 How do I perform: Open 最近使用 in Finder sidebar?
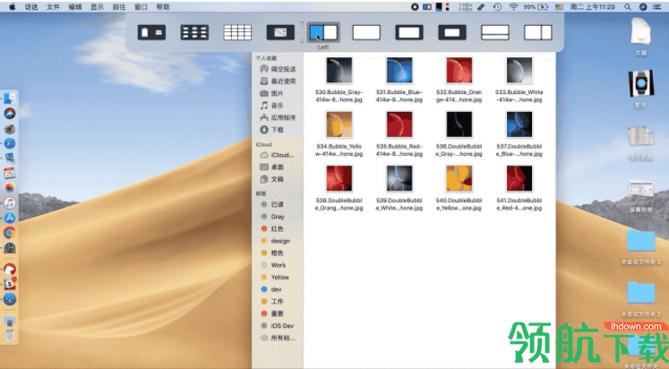pos(278,81)
